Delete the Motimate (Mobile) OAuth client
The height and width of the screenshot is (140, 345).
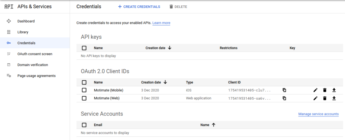click(x=325, y=90)
